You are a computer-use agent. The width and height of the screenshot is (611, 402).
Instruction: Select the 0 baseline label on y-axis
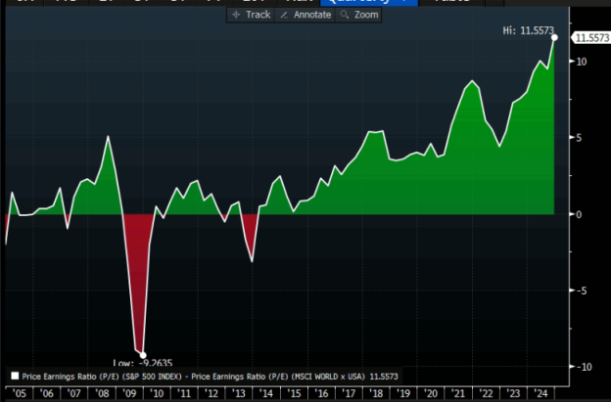582,214
